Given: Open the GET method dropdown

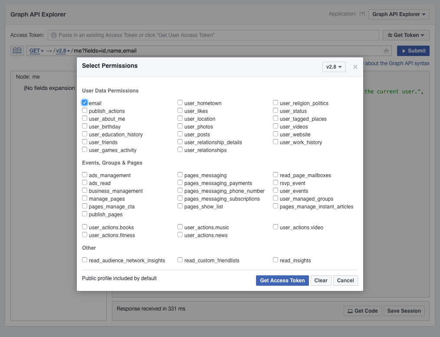Looking at the screenshot, I should [x=36, y=51].
